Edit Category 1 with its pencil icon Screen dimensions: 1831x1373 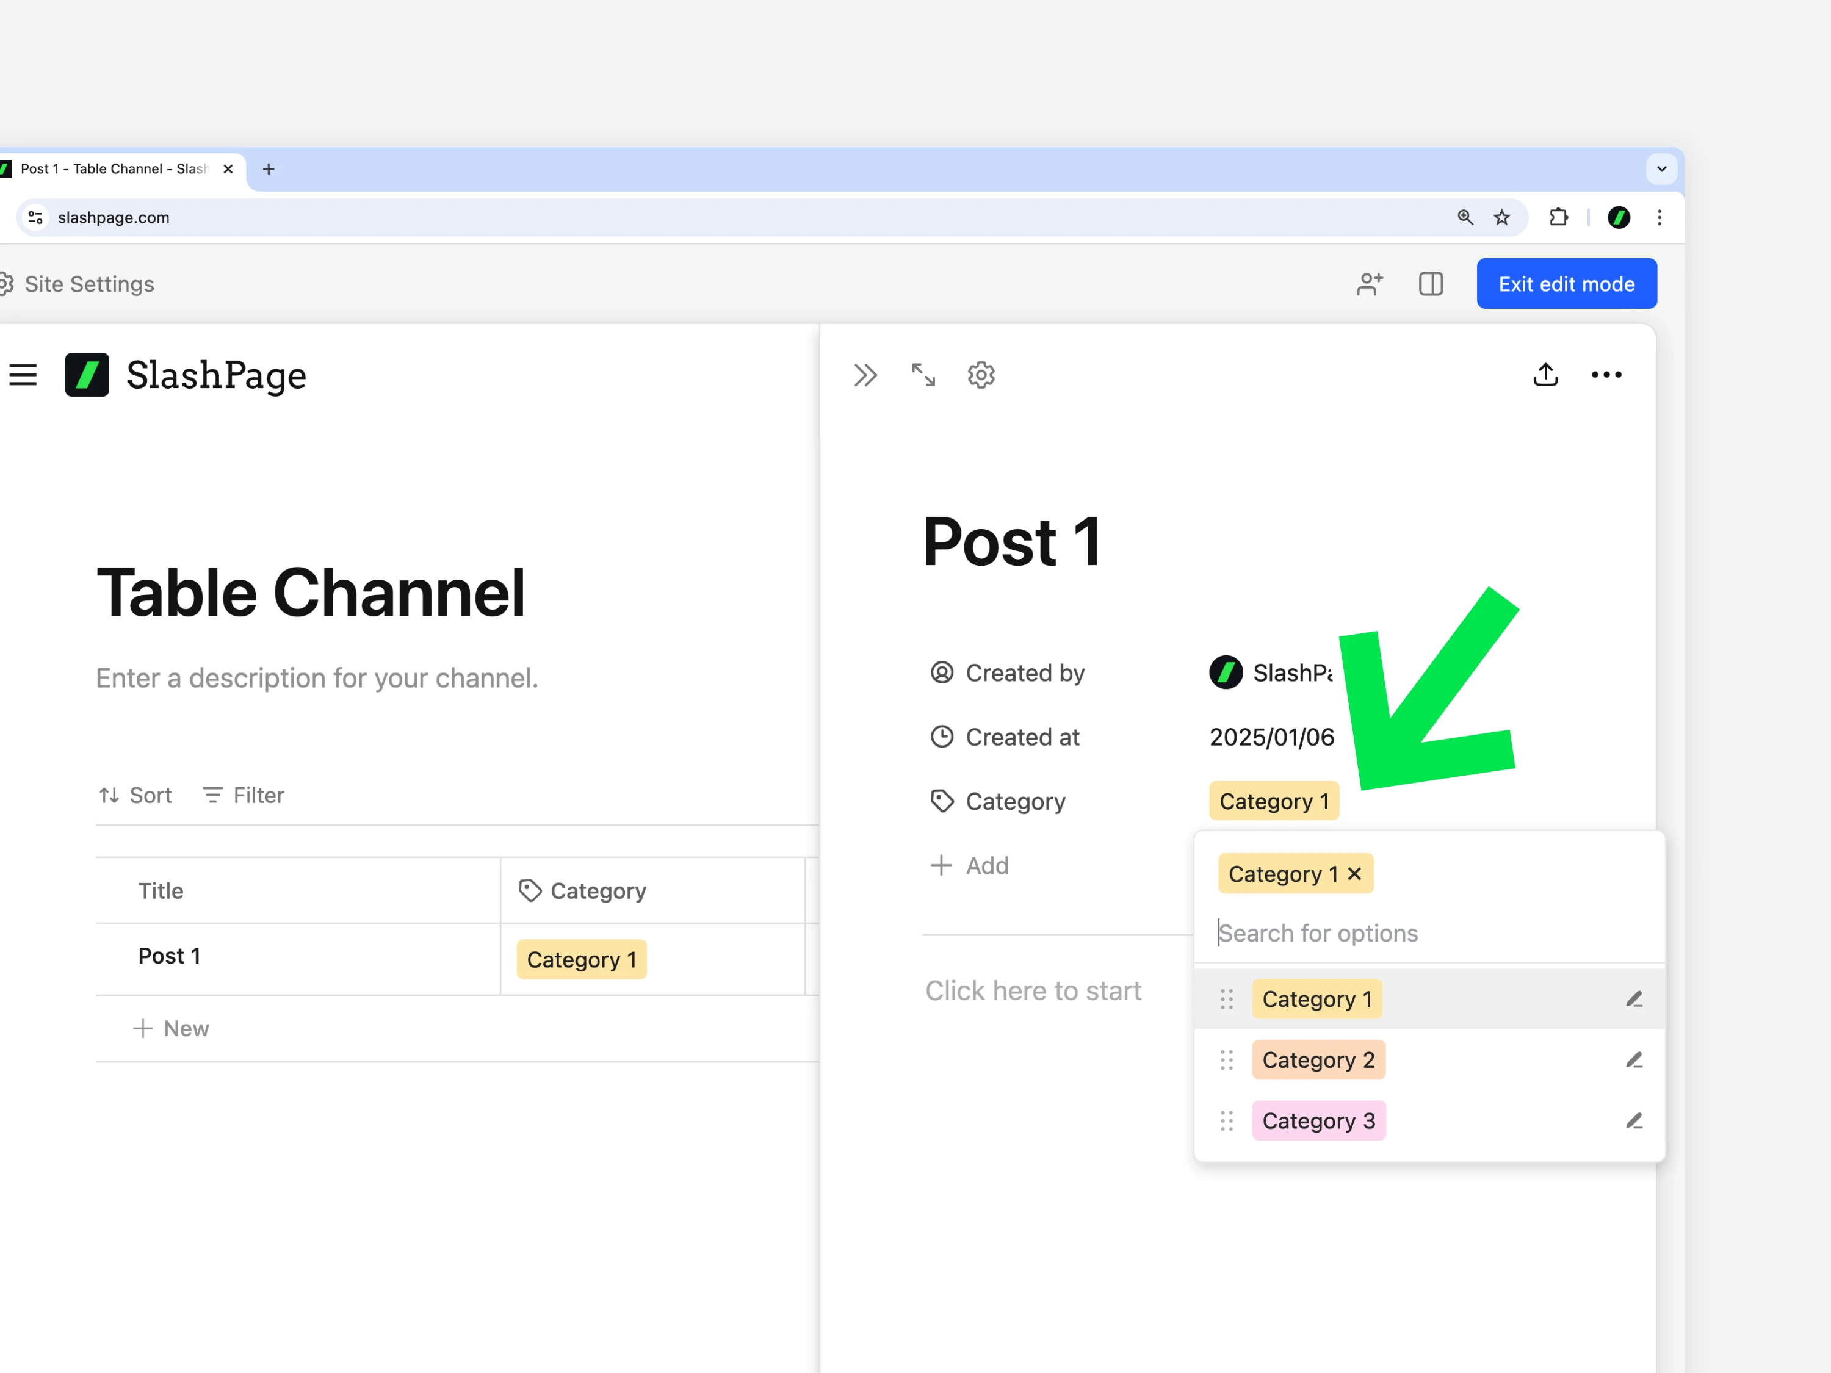(1633, 999)
